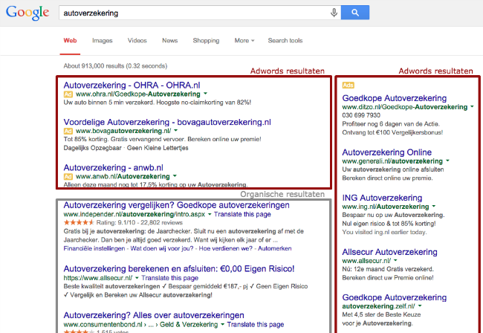
Task: Expand arrow beside consumentenbond.nl breadcrumb
Action: [x=222, y=324]
